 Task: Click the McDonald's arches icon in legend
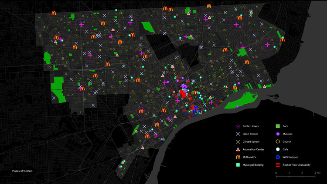click(x=238, y=157)
